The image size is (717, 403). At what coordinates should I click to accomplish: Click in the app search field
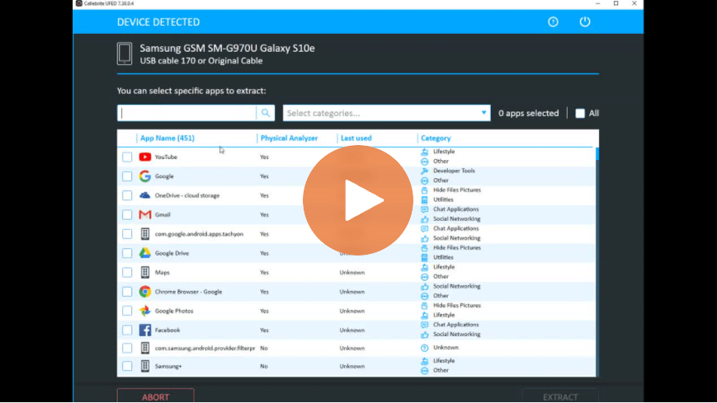point(188,113)
